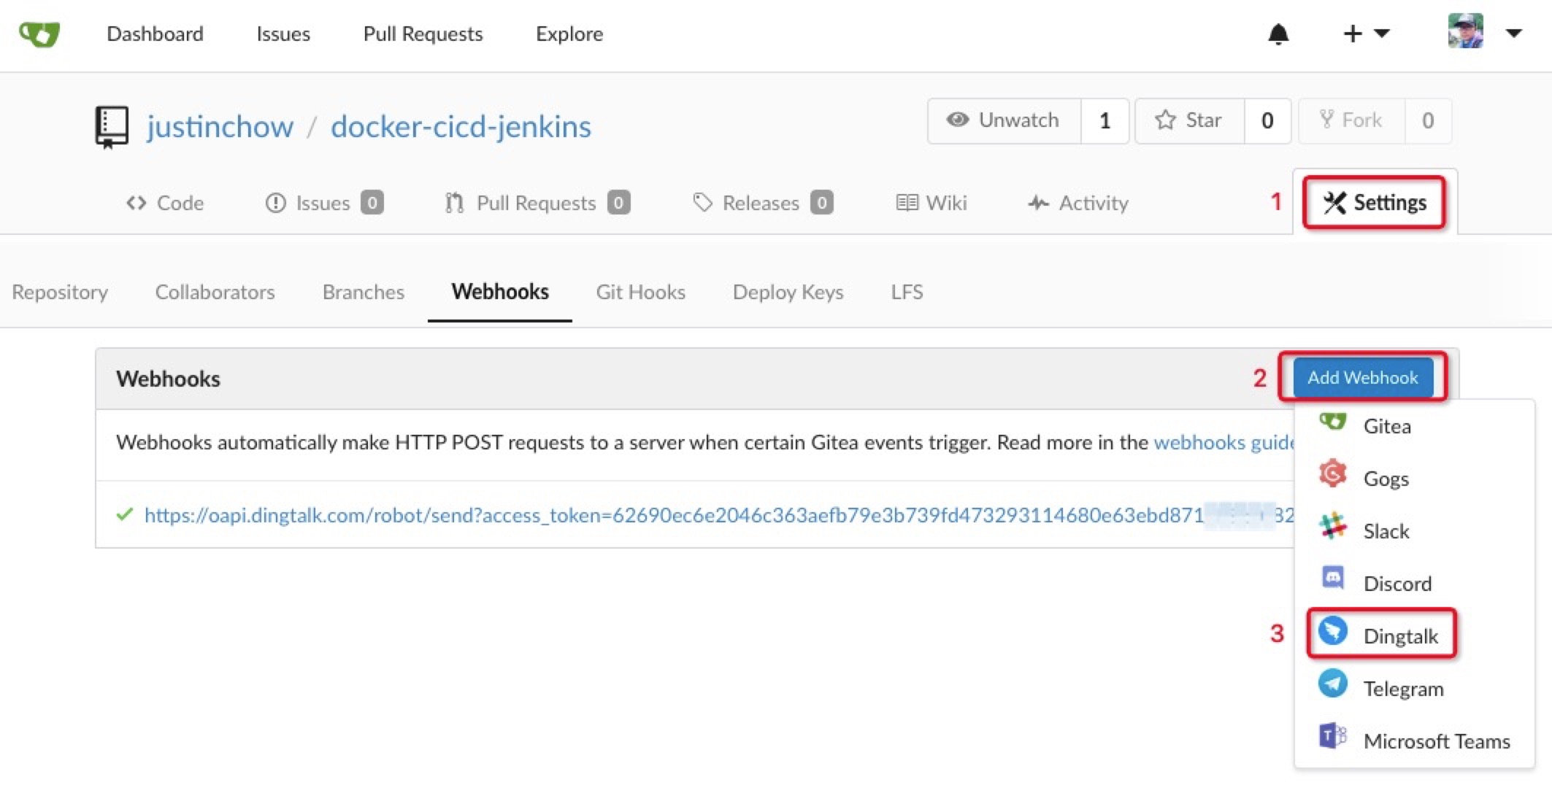Click the user profile avatar
The height and width of the screenshot is (785, 1552).
[1465, 32]
